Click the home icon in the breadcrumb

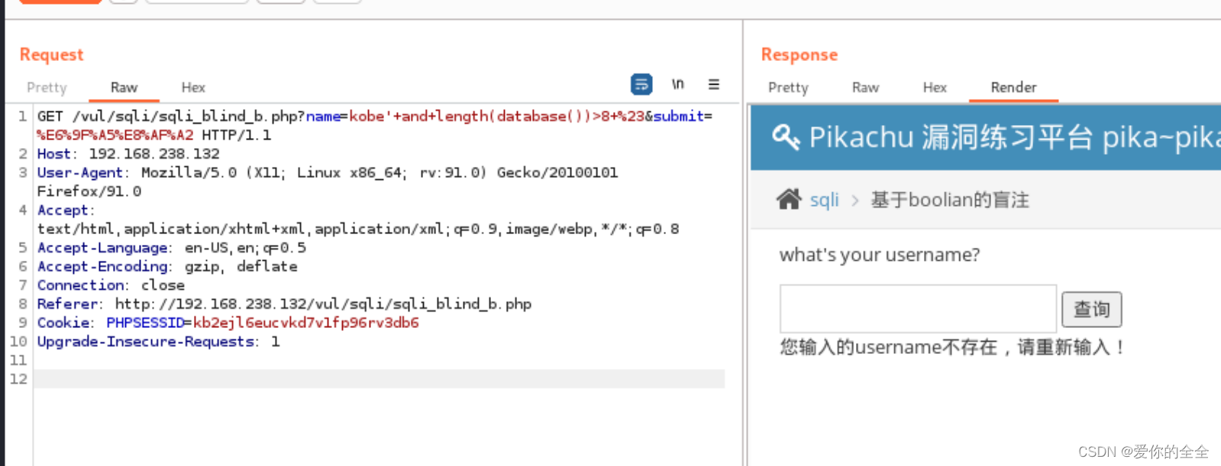789,200
